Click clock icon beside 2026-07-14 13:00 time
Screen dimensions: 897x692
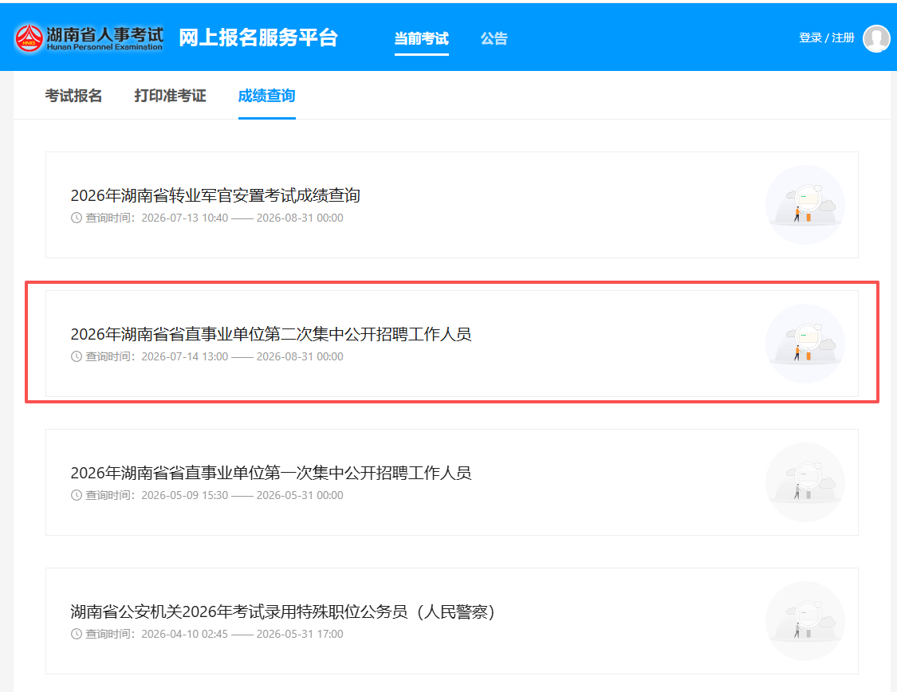[x=76, y=357]
